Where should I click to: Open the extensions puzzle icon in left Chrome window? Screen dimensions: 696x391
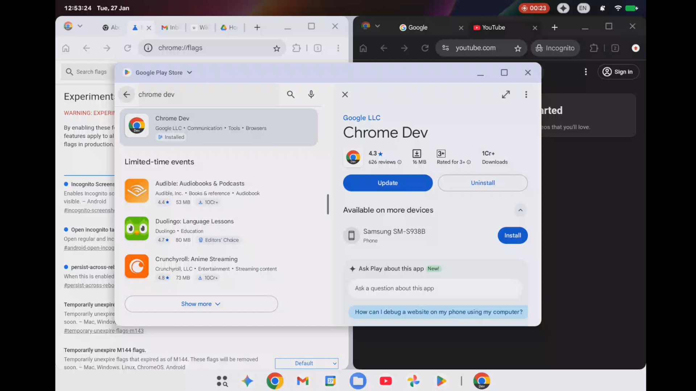[x=297, y=48]
